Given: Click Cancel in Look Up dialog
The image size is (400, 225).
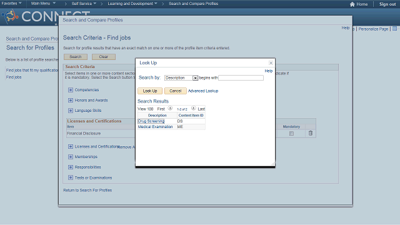Looking at the screenshot, I should (176, 91).
